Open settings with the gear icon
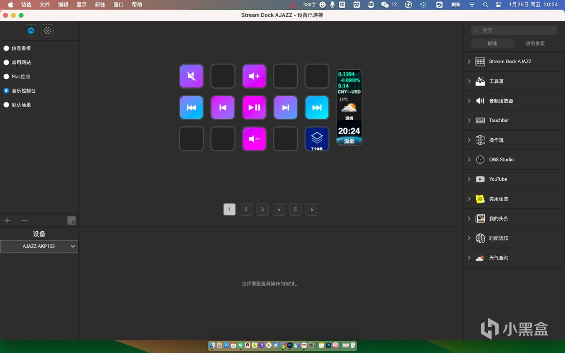This screenshot has width=565, height=353. [48, 30]
